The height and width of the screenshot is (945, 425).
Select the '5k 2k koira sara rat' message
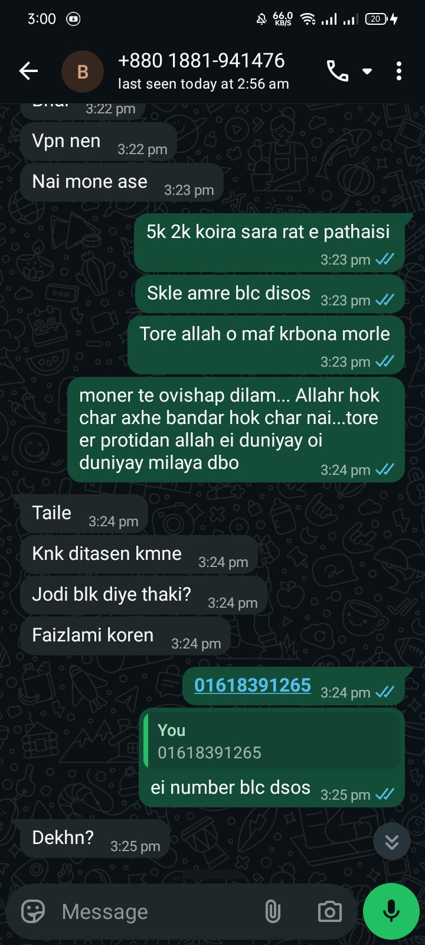pos(270,243)
